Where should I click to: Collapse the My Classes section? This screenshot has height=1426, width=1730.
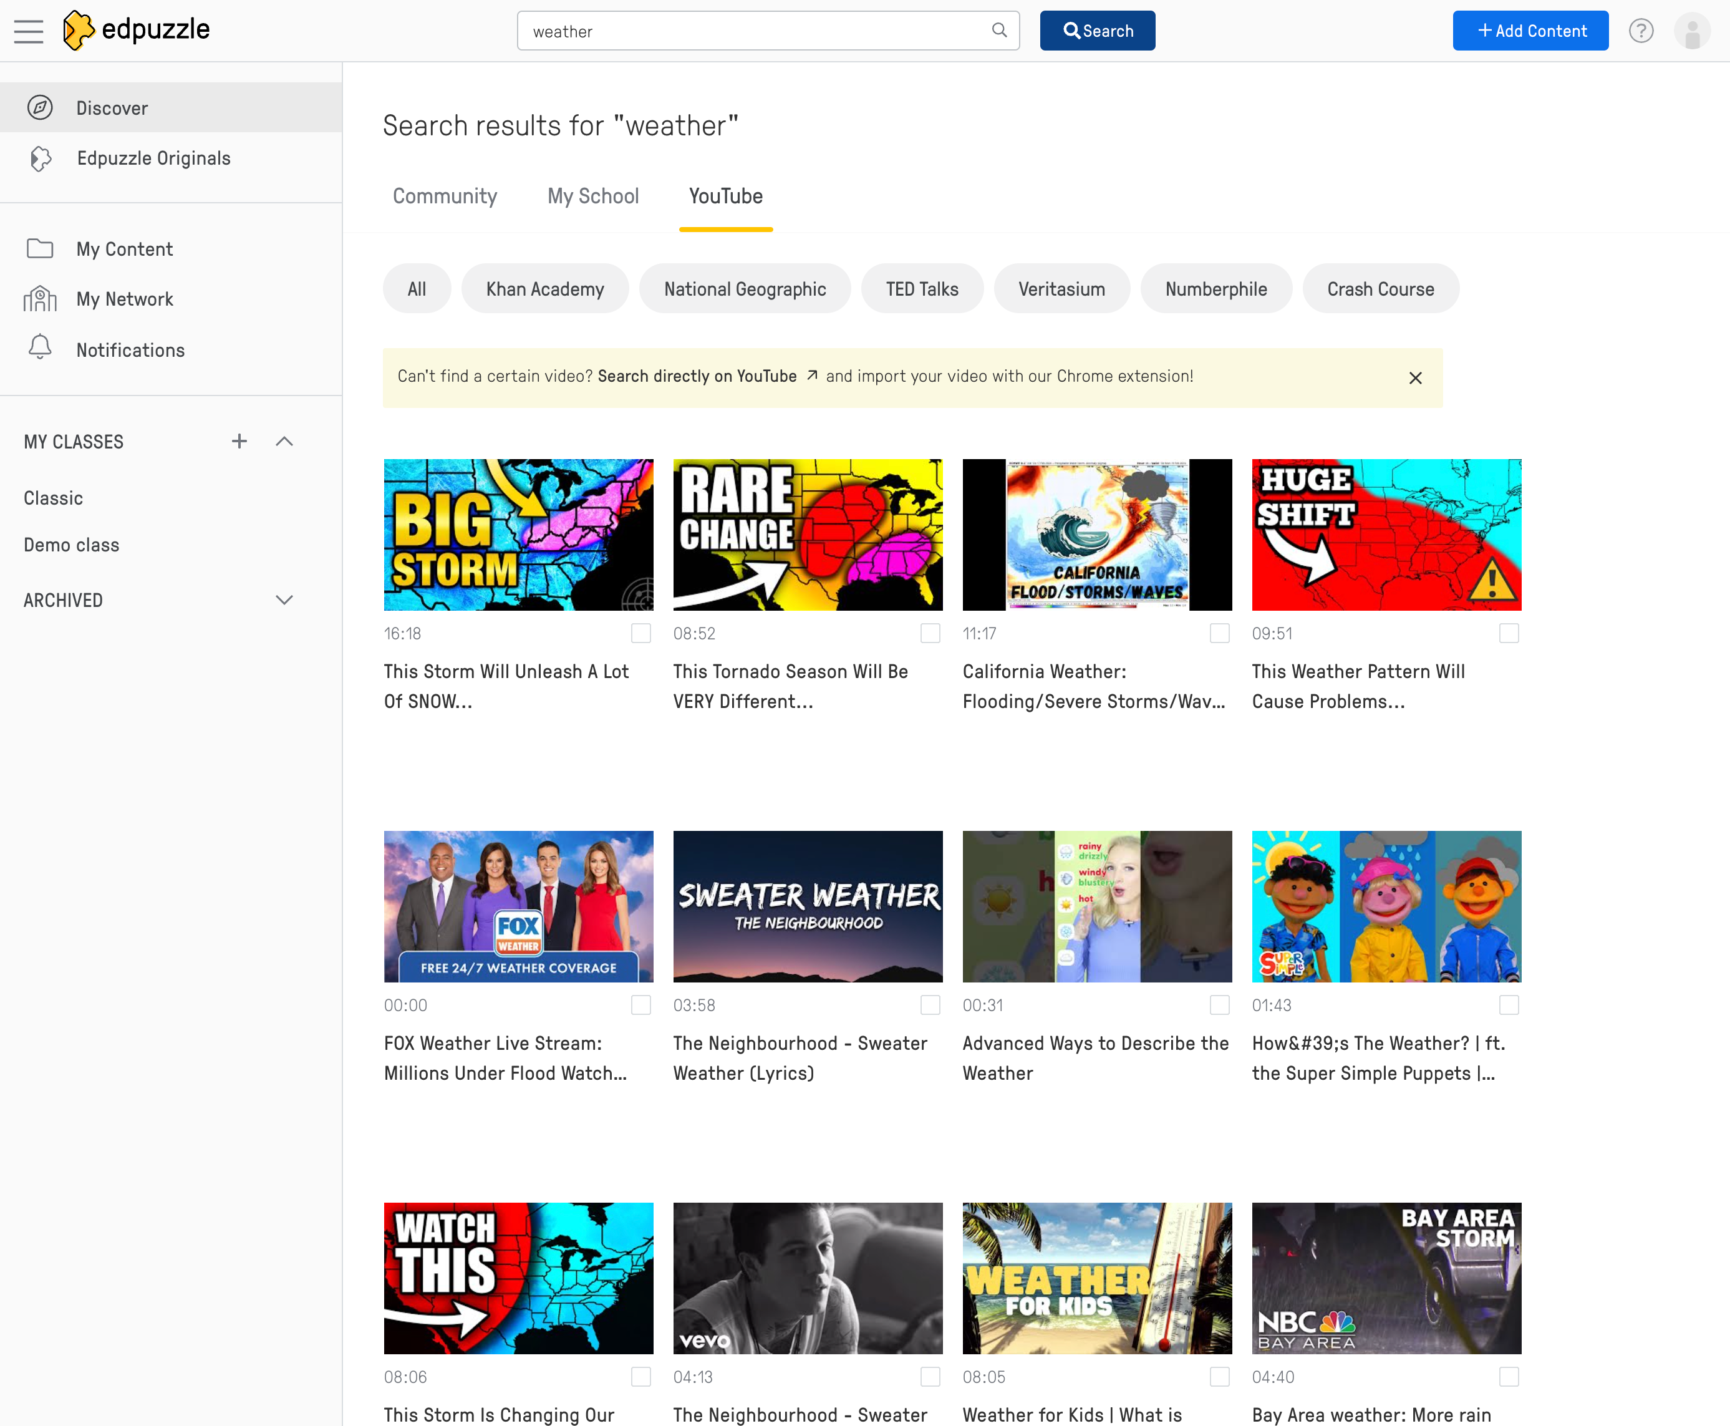coord(284,441)
